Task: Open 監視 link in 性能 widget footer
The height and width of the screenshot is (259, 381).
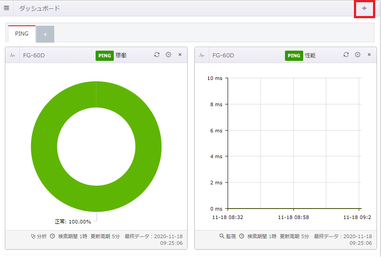Action: [228, 236]
